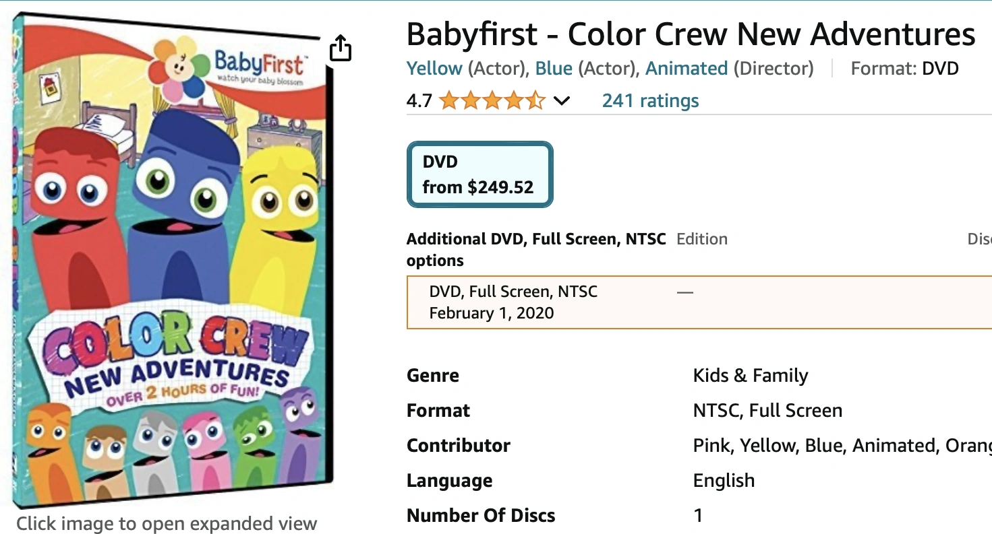
Task: Click image to open expanded view
Action: point(168,523)
